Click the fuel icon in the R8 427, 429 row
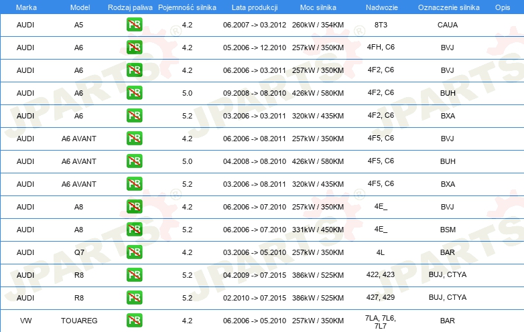Screen dimensions: 524x332 pos(134,297)
